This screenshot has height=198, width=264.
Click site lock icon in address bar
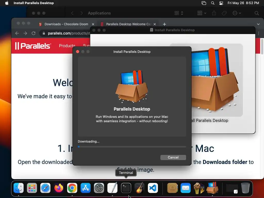tap(44, 33)
